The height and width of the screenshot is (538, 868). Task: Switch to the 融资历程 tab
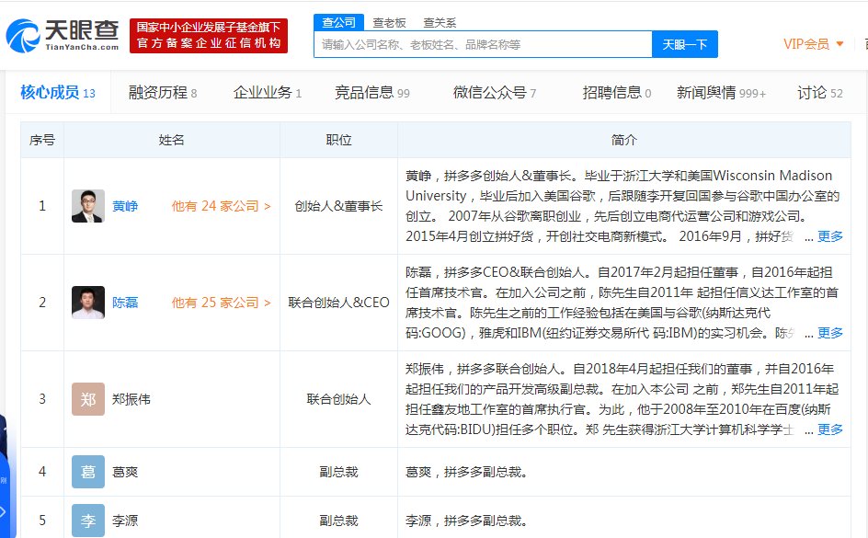pos(163,93)
